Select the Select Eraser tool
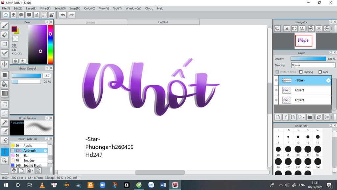 pos(5,141)
